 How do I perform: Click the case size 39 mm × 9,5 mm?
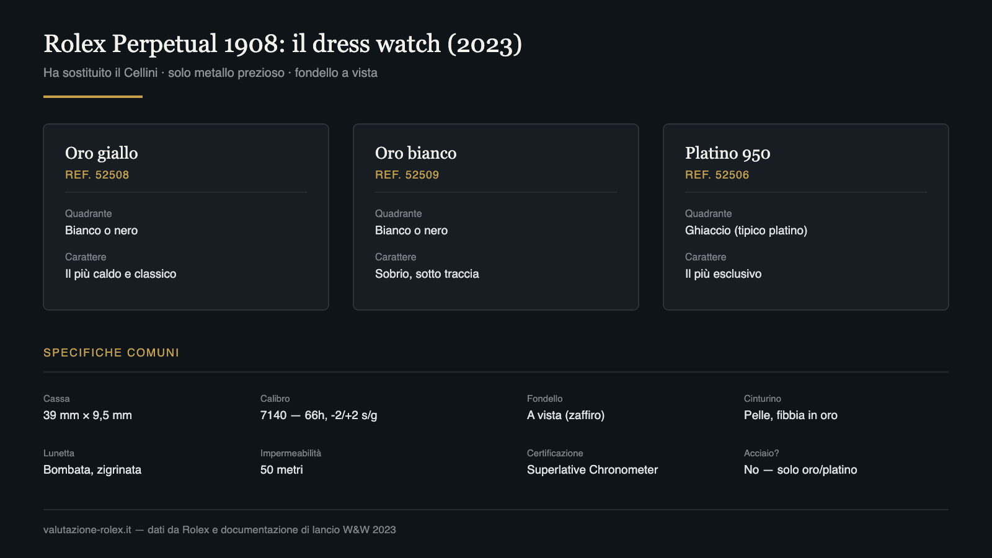(x=87, y=415)
